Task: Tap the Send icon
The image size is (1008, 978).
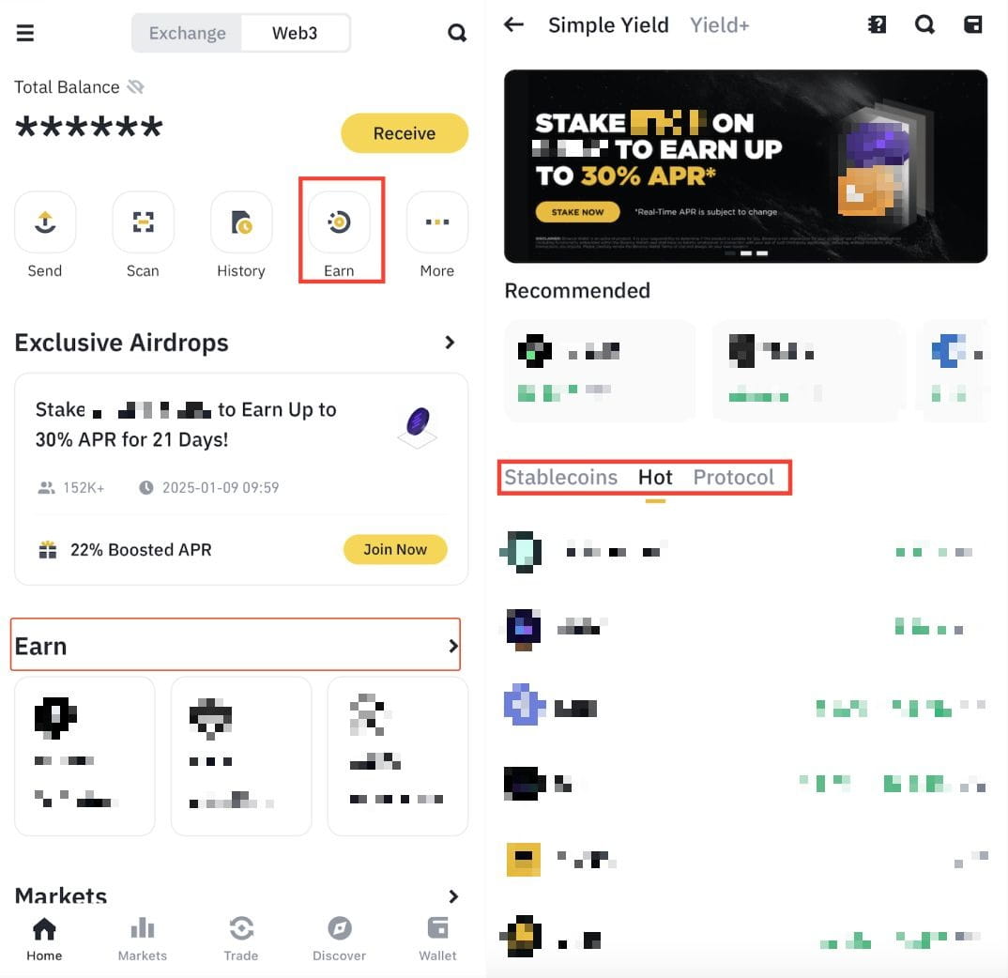Action: [x=45, y=222]
